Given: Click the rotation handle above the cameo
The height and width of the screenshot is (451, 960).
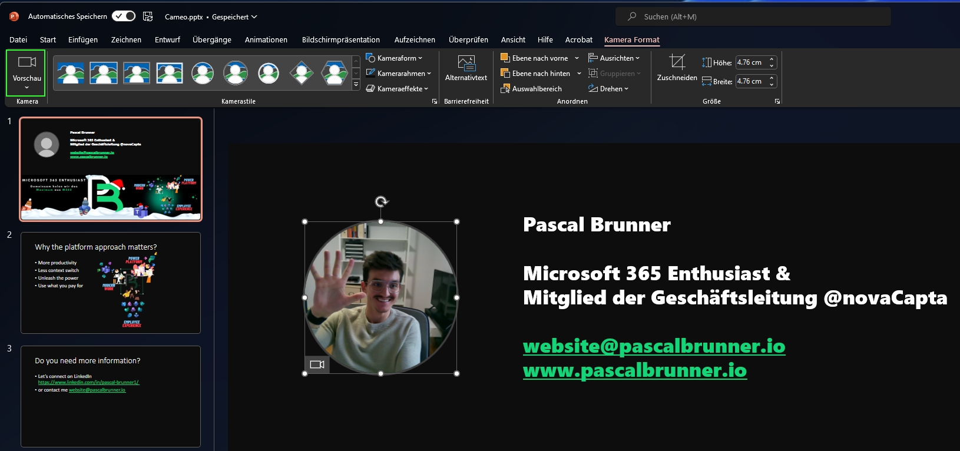Looking at the screenshot, I should click(x=381, y=202).
